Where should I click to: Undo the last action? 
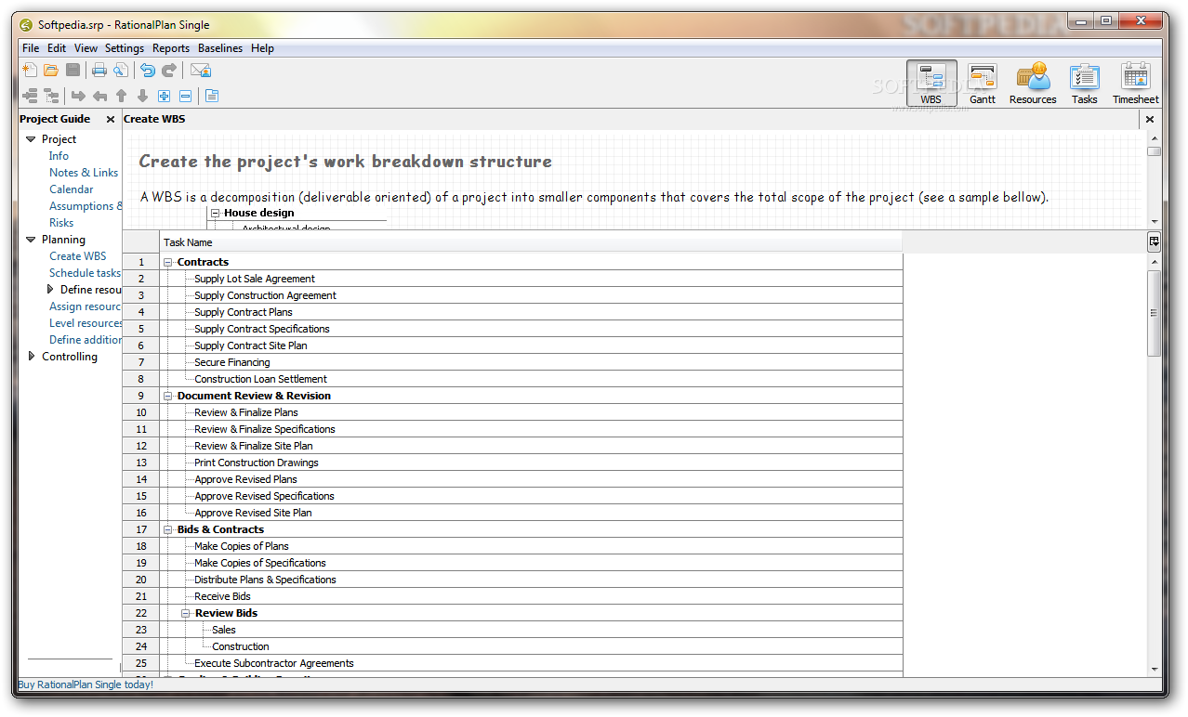(148, 70)
